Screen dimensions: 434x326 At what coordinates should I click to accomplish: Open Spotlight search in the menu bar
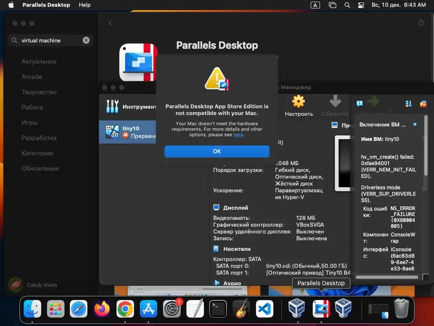[x=347, y=5]
